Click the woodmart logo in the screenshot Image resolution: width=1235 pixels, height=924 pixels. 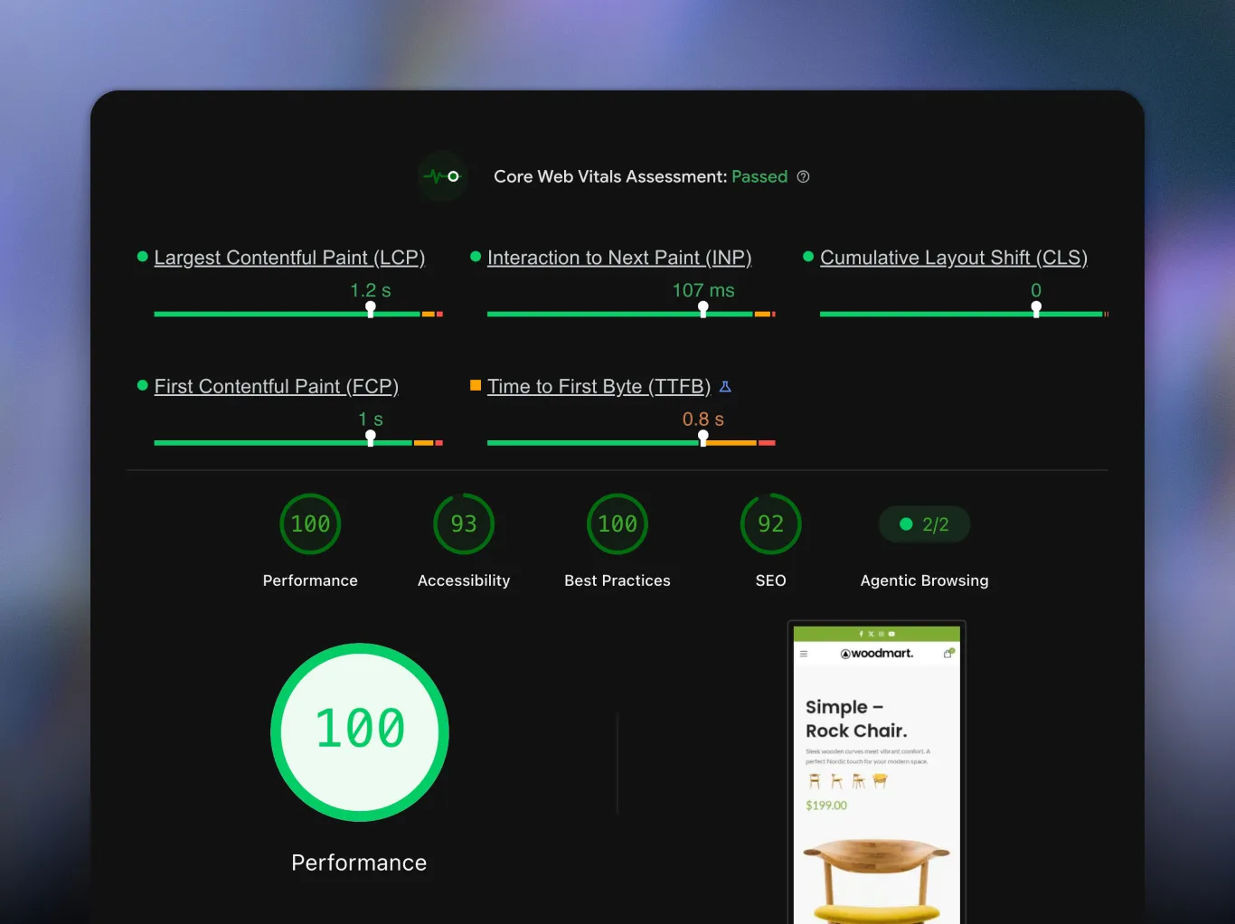pyautogui.click(x=877, y=654)
